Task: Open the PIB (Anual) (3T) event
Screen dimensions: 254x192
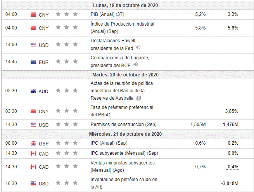Action: 107,14
